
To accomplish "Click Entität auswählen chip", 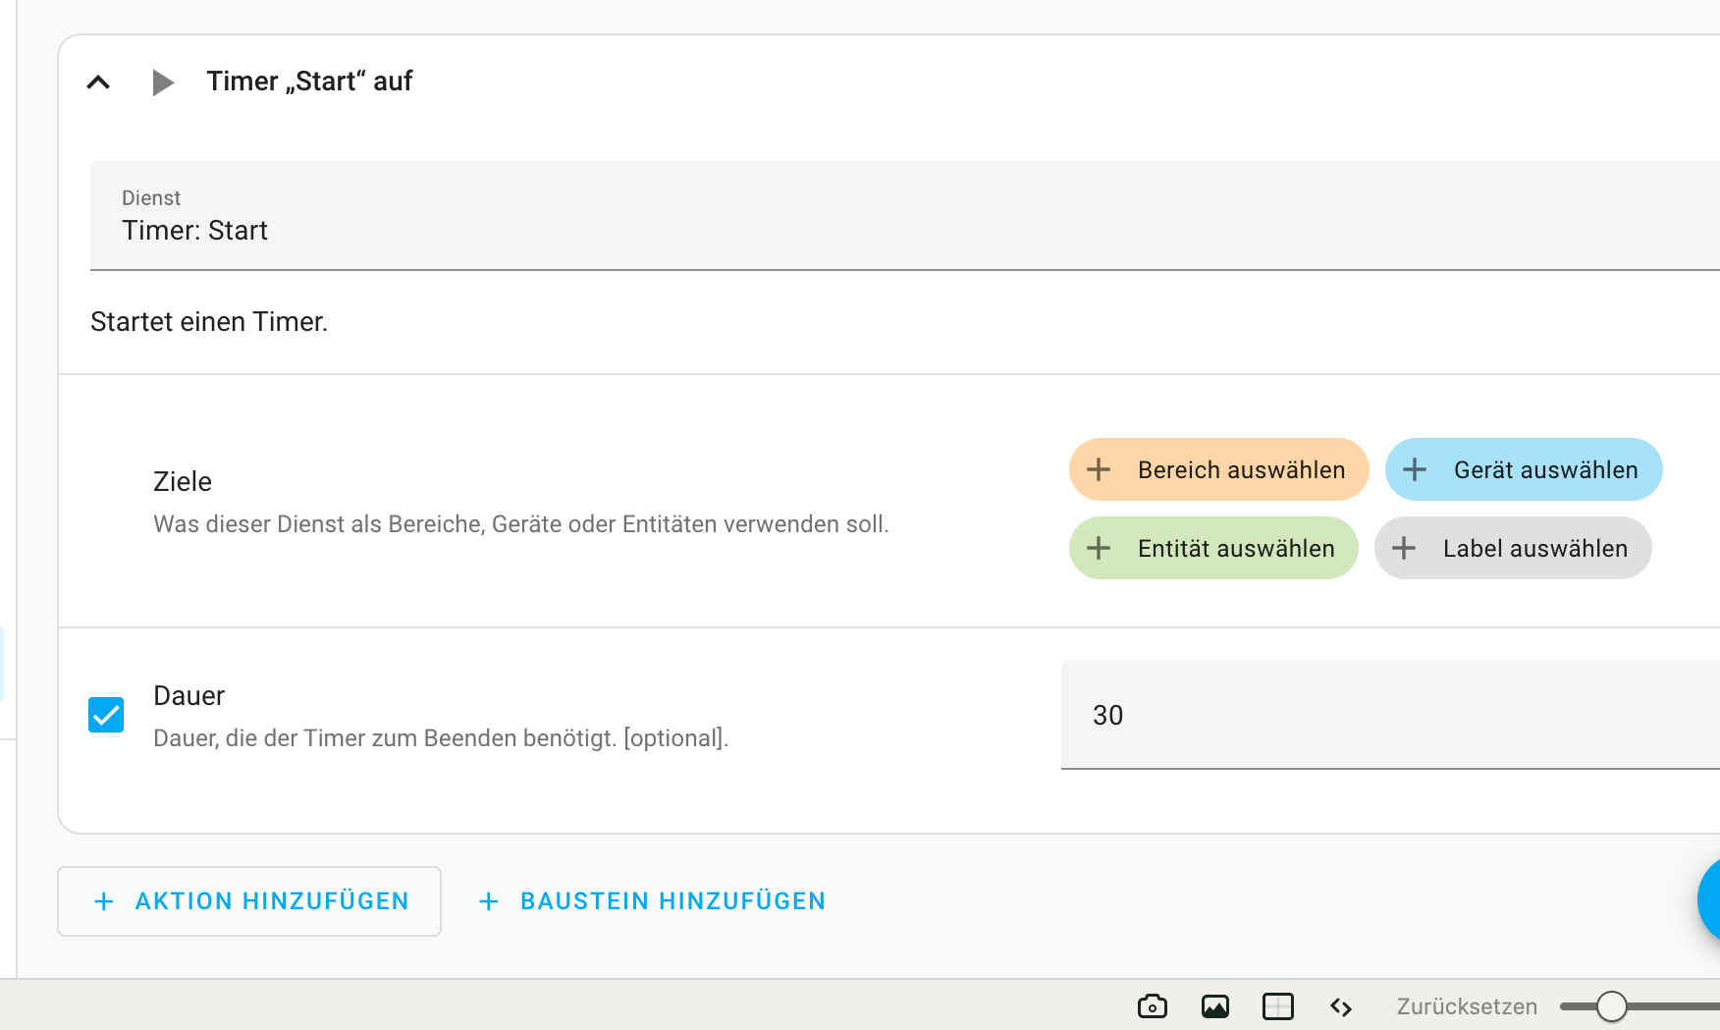I will (1213, 548).
